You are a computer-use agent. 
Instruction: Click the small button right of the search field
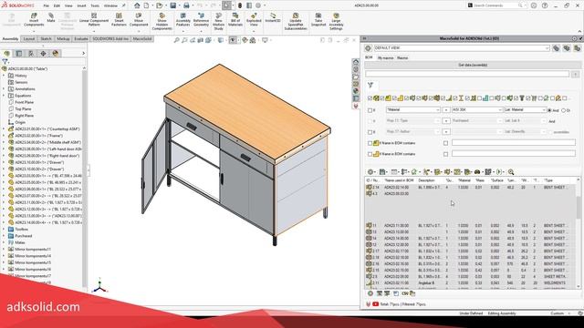coord(575,75)
